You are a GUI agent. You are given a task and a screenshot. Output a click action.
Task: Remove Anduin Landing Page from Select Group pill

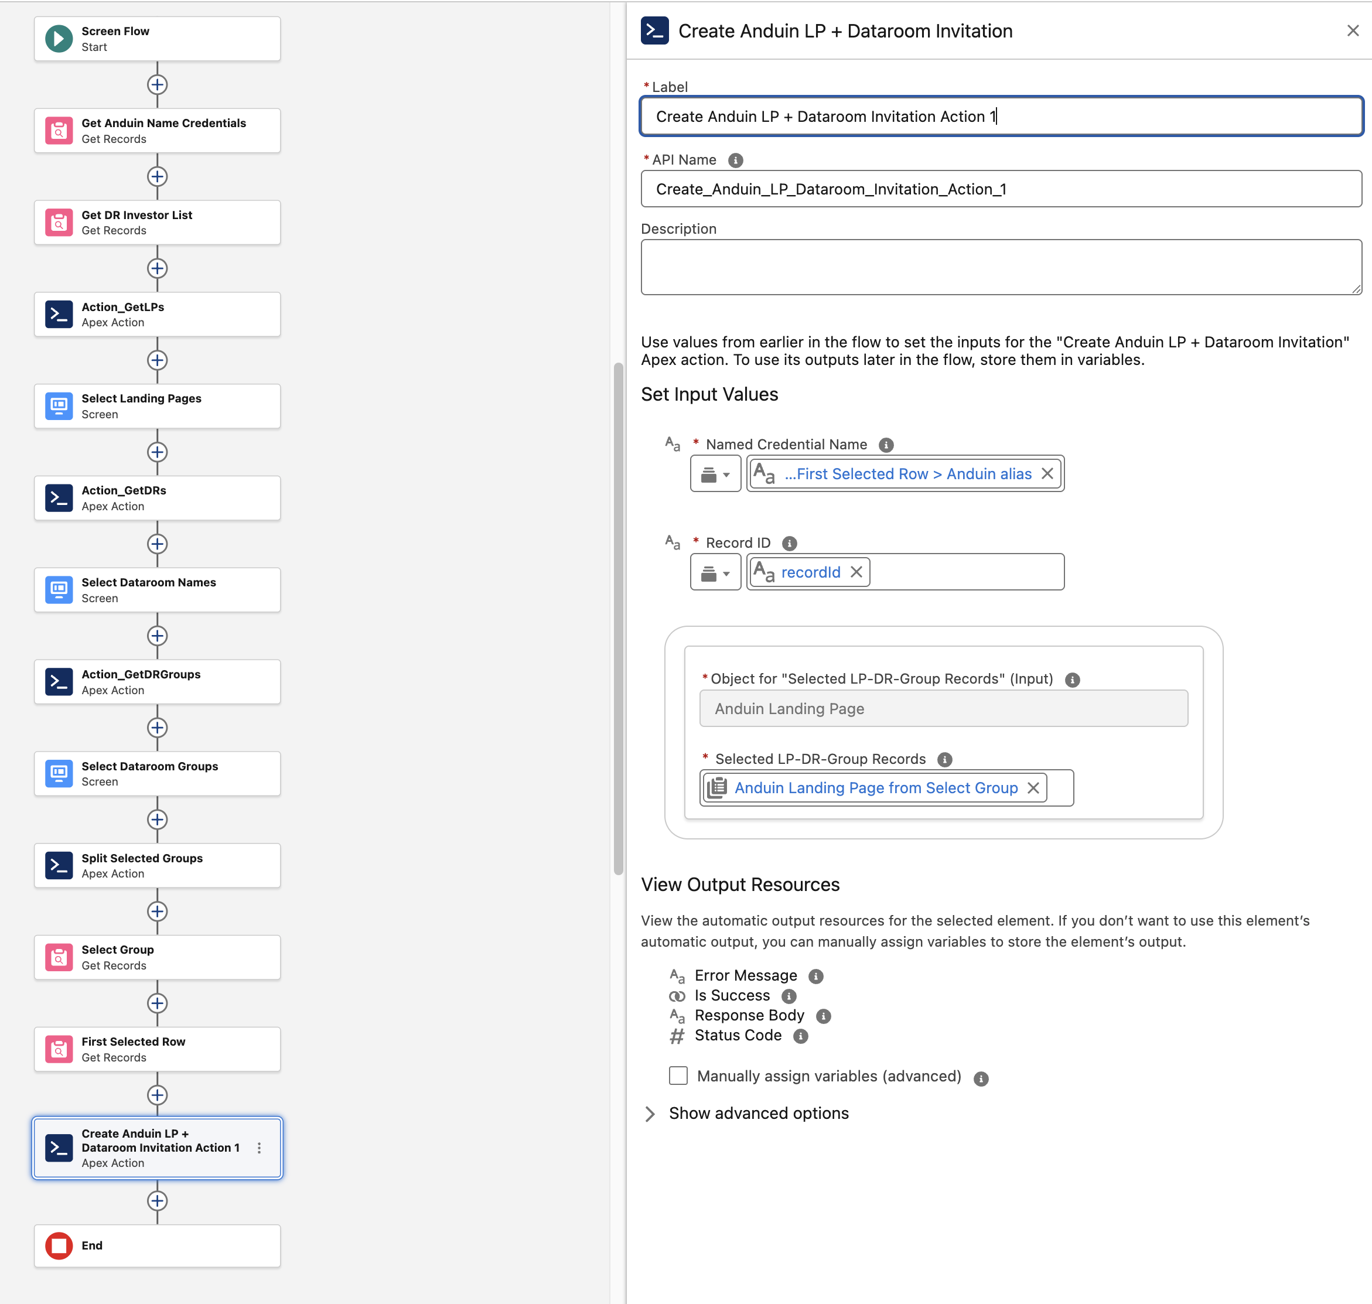(1033, 787)
